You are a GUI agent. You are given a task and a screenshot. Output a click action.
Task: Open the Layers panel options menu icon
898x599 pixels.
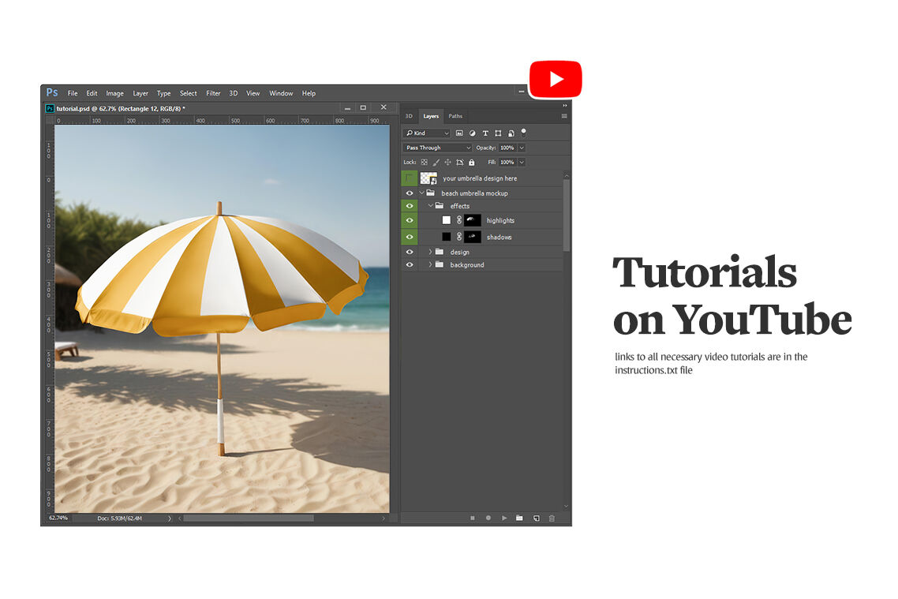(563, 116)
